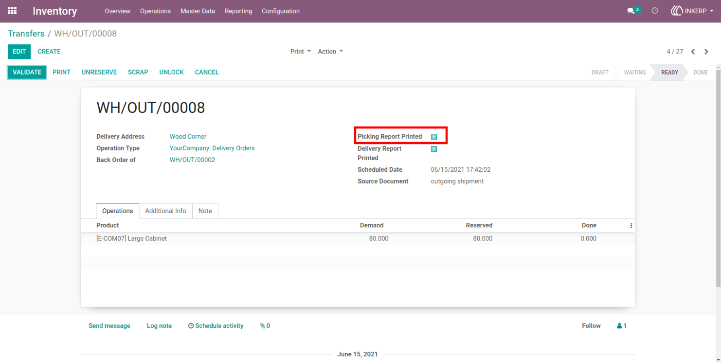Open the Configuration menu
This screenshot has width=721, height=363.
(281, 11)
